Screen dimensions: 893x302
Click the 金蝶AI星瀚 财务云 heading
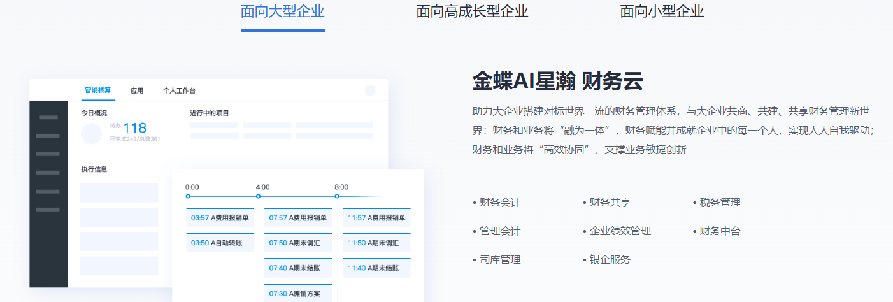[557, 82]
